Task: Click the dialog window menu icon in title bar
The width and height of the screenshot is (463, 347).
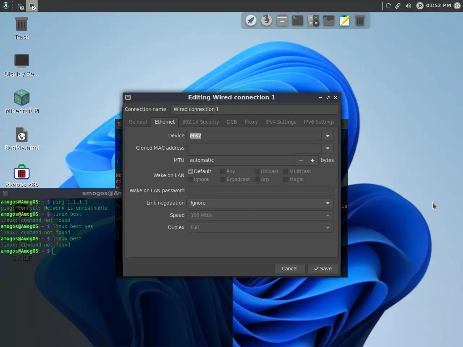Action: coord(128,98)
